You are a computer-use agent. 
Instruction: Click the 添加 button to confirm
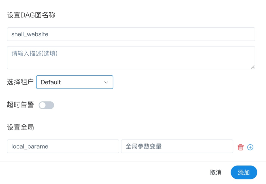pyautogui.click(x=244, y=173)
